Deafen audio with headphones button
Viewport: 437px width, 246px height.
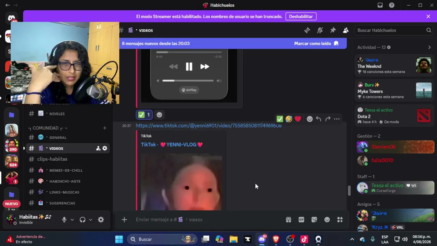pyautogui.click(x=82, y=220)
